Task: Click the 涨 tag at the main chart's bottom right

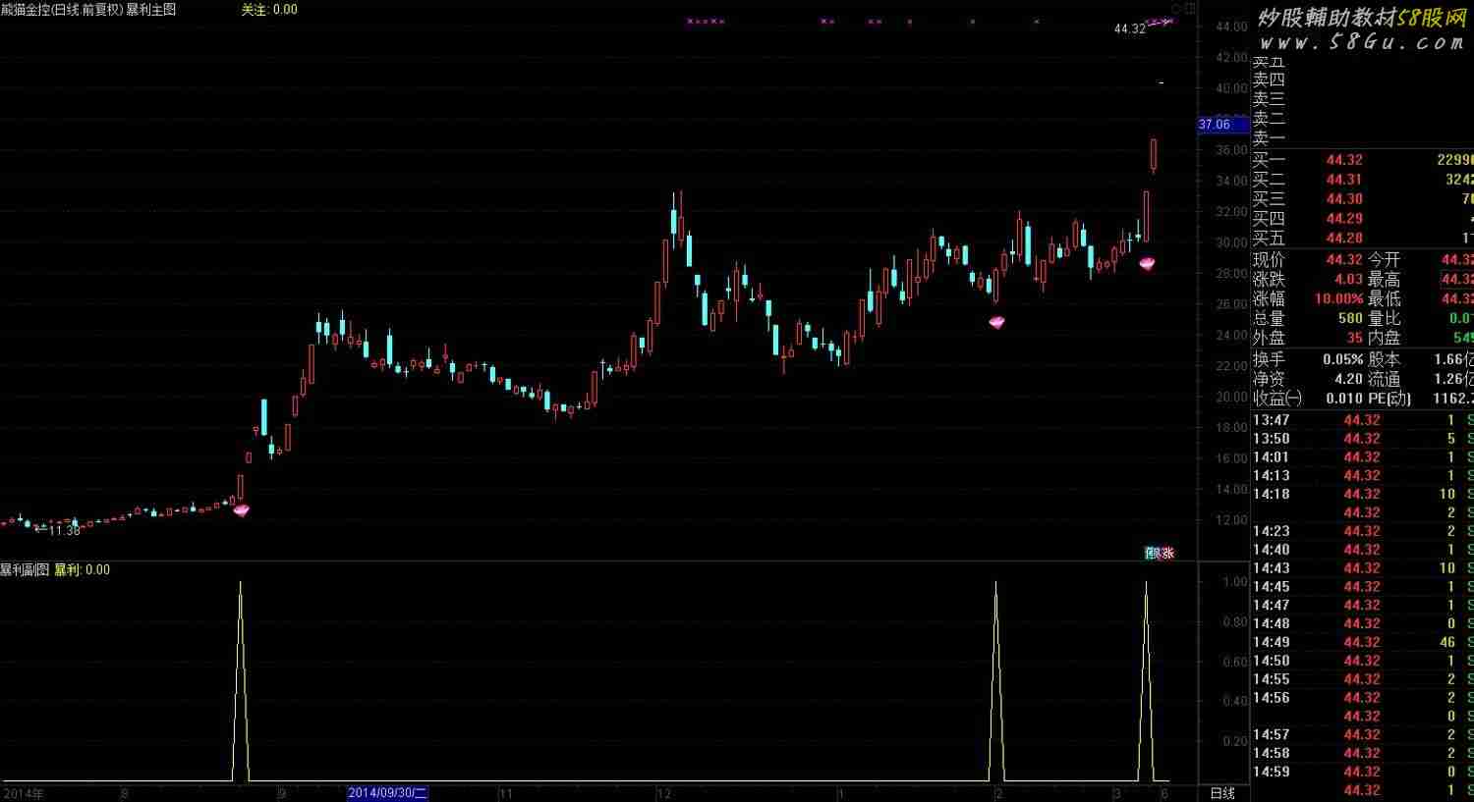Action: (1167, 553)
